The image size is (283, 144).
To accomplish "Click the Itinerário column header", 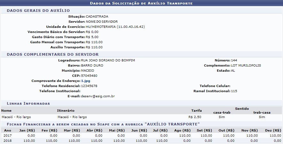I will click(x=66, y=110).
